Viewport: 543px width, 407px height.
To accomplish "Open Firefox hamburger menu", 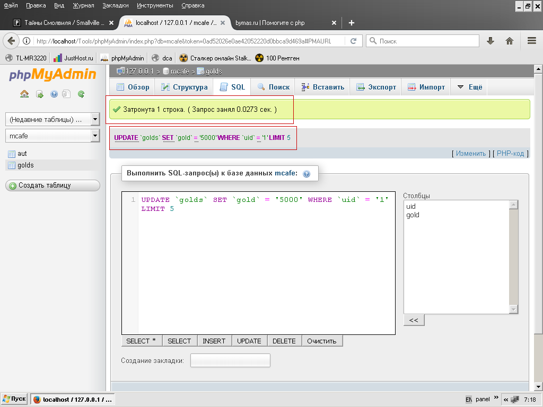I will coord(531,41).
